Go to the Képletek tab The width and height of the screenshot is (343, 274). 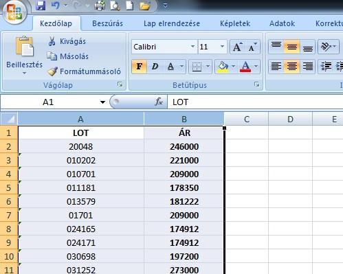click(x=235, y=23)
